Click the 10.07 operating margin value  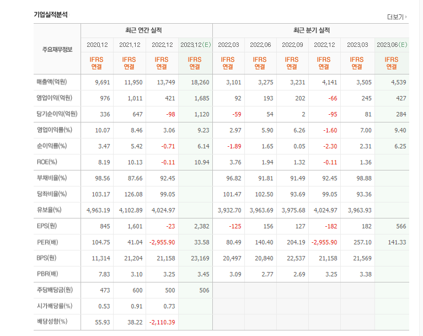point(103,130)
